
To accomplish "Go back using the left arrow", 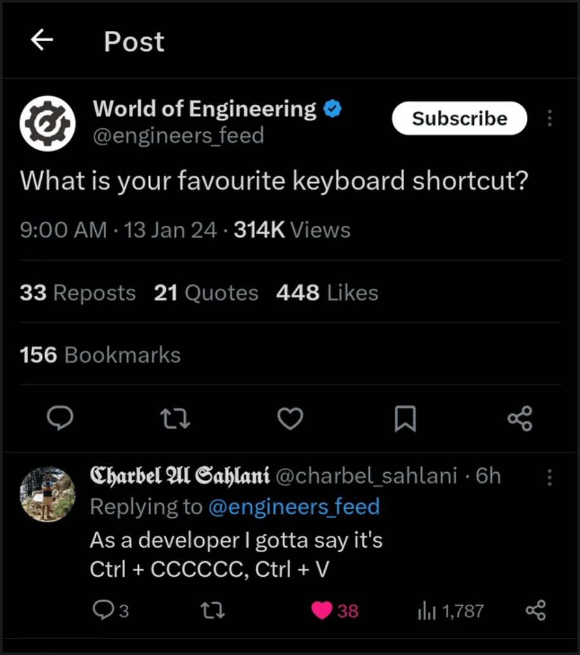I will [42, 41].
